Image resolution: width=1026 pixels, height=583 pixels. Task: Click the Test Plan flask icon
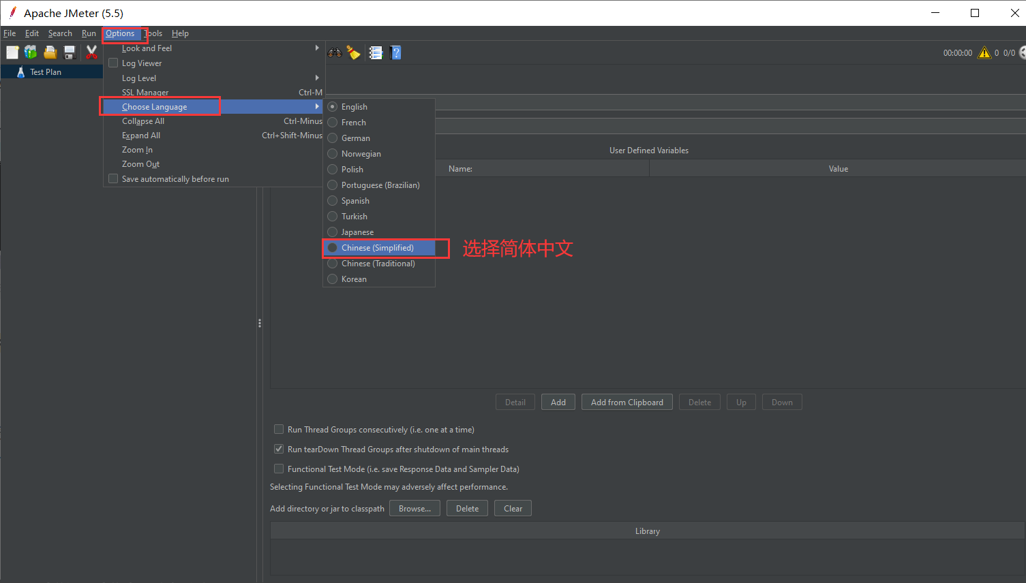tap(20, 72)
